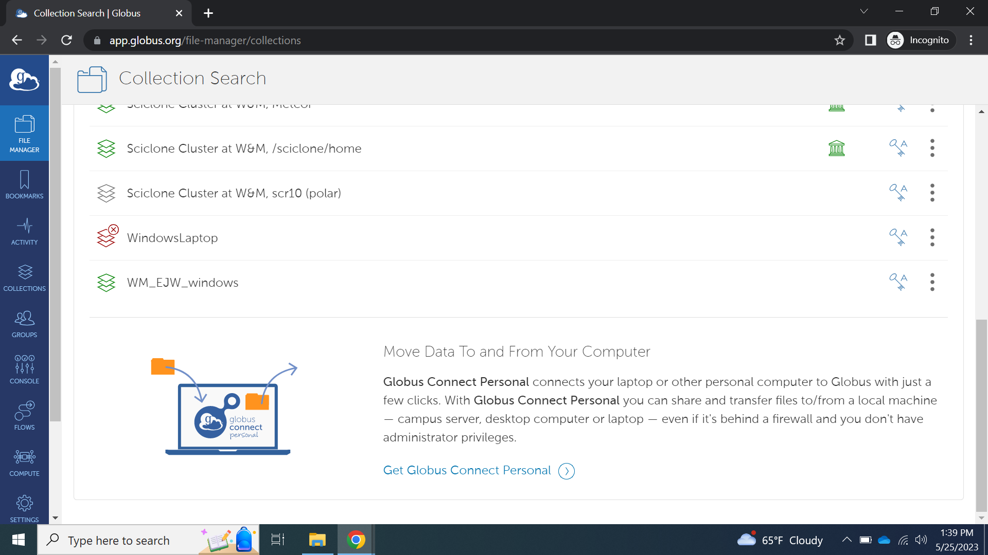This screenshot has height=555, width=988.
Task: Expand options for Sciclone /sciclone/home collection
Action: pyautogui.click(x=932, y=149)
